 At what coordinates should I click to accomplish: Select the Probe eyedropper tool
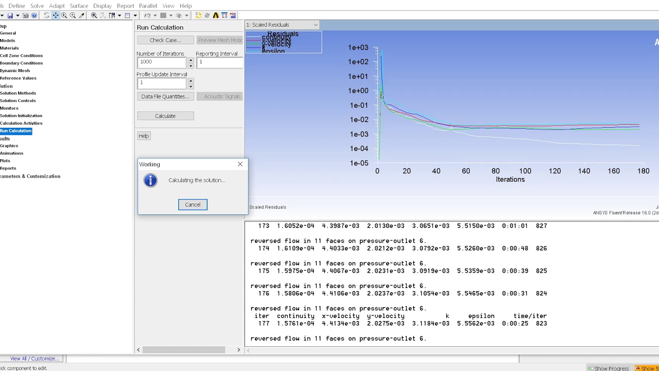(81, 15)
